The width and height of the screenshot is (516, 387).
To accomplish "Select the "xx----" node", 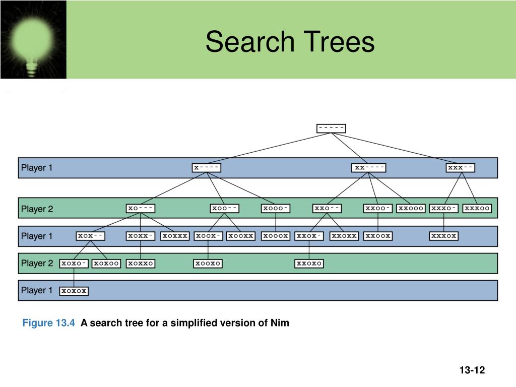I will pyautogui.click(x=368, y=168).
